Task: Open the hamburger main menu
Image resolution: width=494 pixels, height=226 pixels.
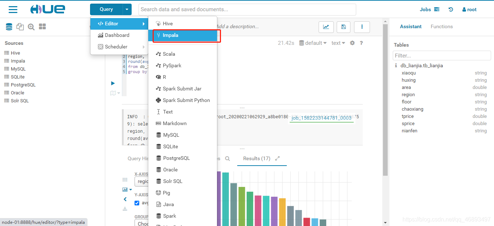Action: click(13, 9)
